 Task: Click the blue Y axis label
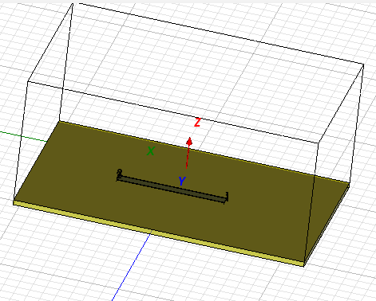(x=182, y=181)
